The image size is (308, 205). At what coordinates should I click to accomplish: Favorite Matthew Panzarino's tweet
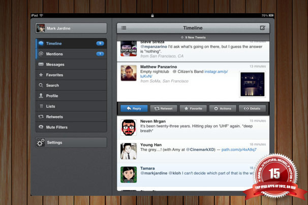(x=193, y=109)
